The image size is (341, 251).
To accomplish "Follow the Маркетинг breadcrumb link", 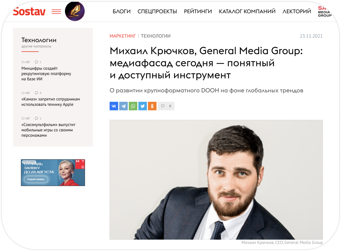I will pyautogui.click(x=123, y=36).
